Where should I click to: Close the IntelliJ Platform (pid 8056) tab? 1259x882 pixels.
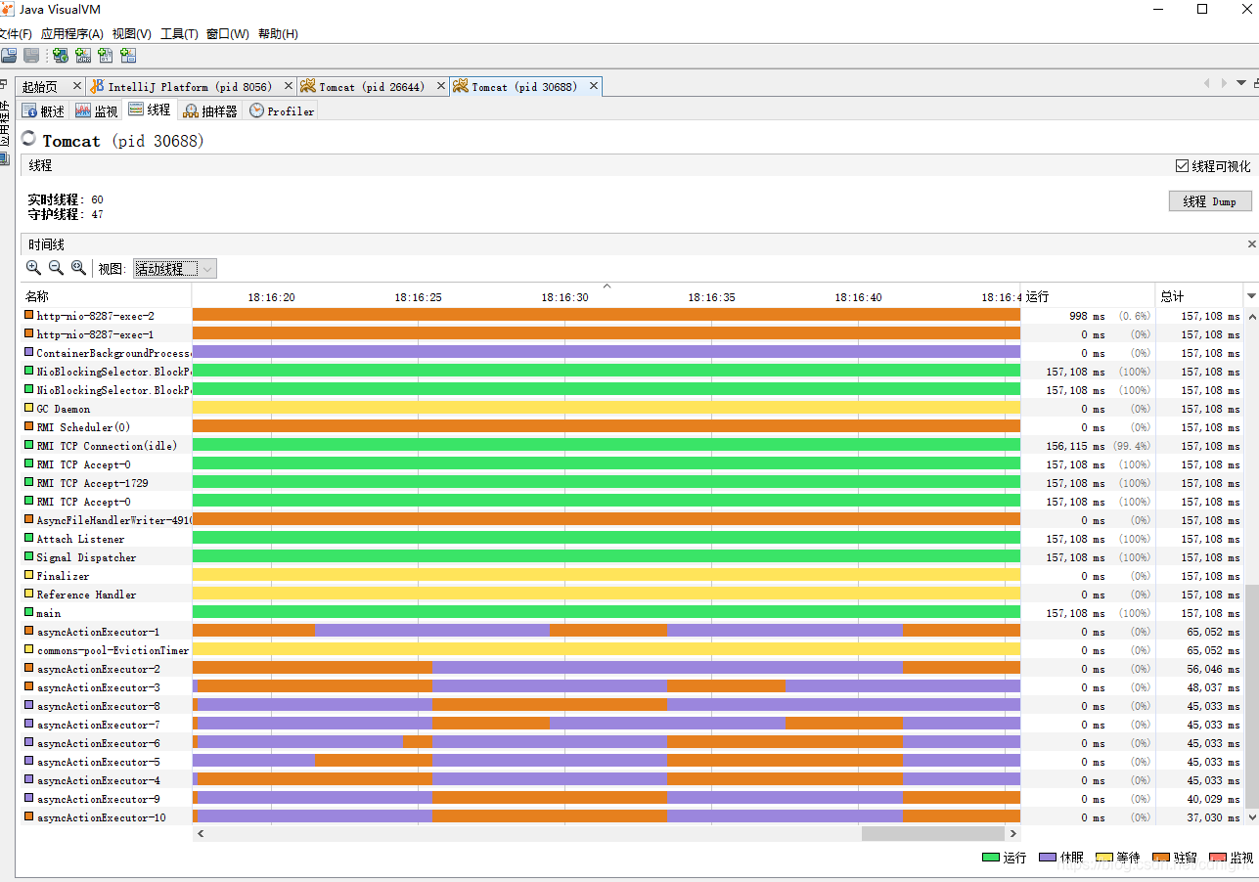point(290,86)
